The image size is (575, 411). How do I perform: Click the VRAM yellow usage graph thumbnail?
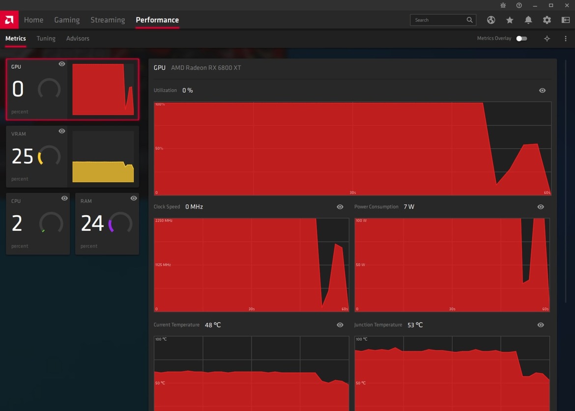(x=103, y=157)
